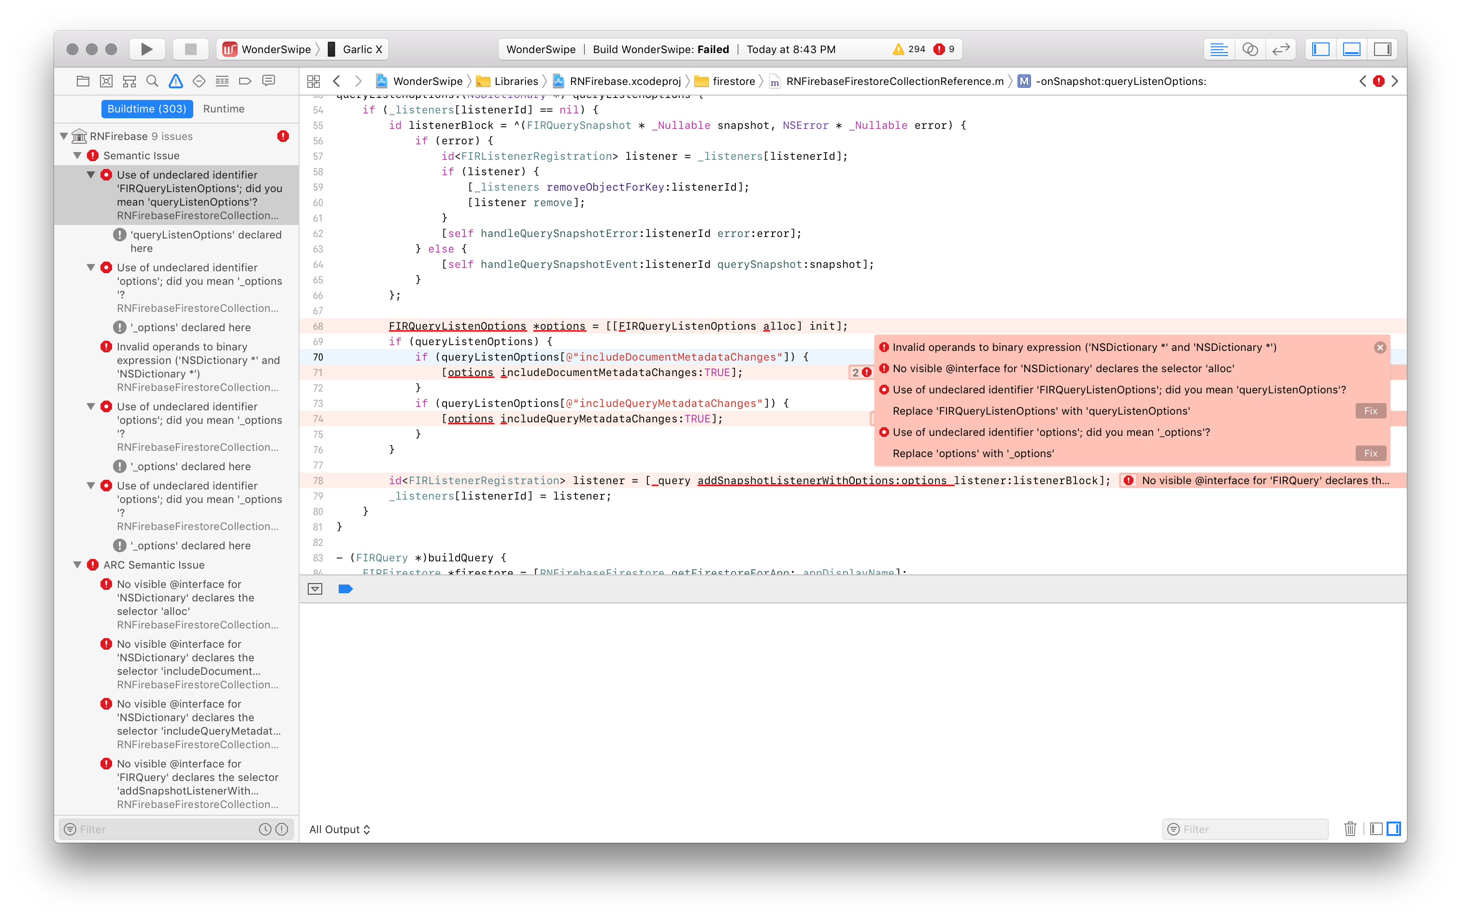Screen dimensions: 1461x920
Task: Dismiss the error popup
Action: (x=1380, y=347)
